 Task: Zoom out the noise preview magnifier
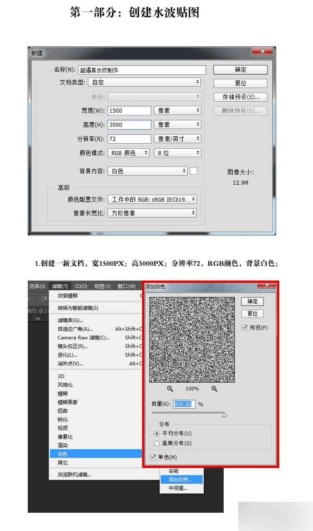point(170,389)
